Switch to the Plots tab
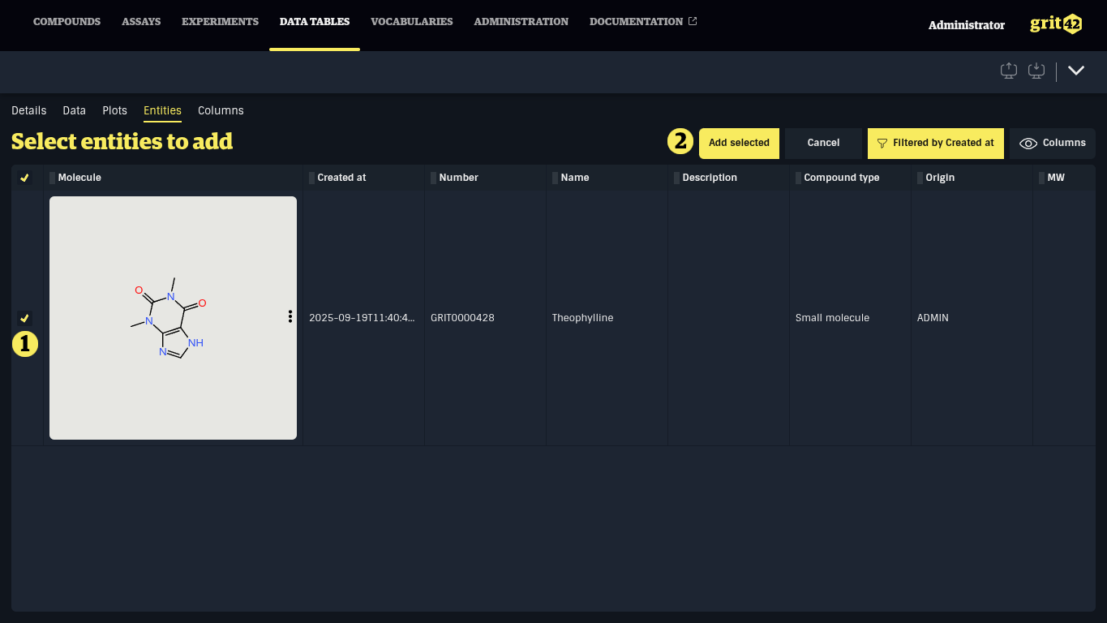 114,110
